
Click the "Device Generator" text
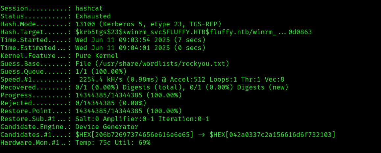[107, 127]
